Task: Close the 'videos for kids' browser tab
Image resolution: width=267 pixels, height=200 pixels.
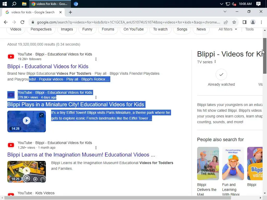Action: click(60, 12)
